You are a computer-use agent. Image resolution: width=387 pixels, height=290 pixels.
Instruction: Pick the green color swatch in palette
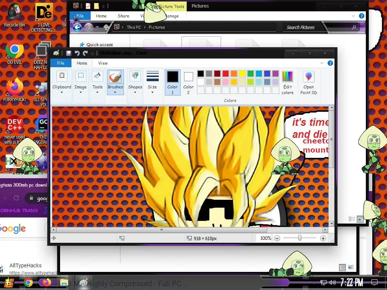pyautogui.click(x=251, y=74)
